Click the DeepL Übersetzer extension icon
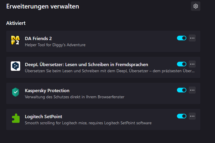This screenshot has height=143, width=215. (x=15, y=66)
